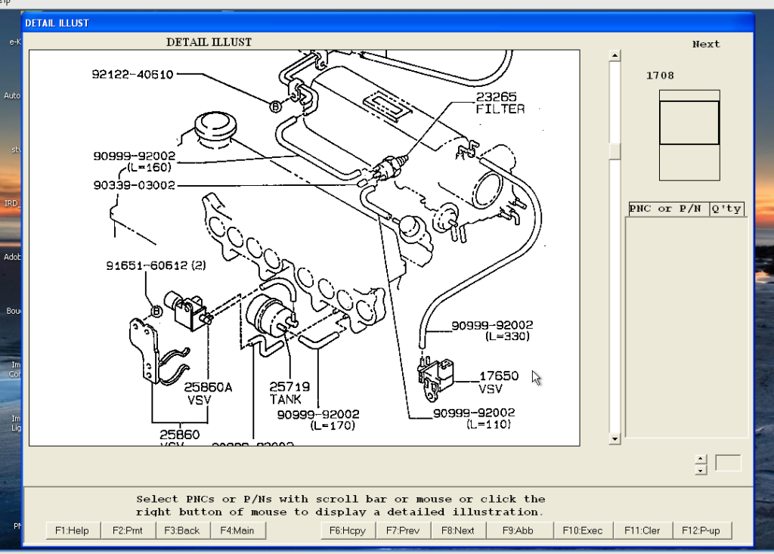Select part number 92122-40610
Viewport: 774px width, 554px height.
133,75
